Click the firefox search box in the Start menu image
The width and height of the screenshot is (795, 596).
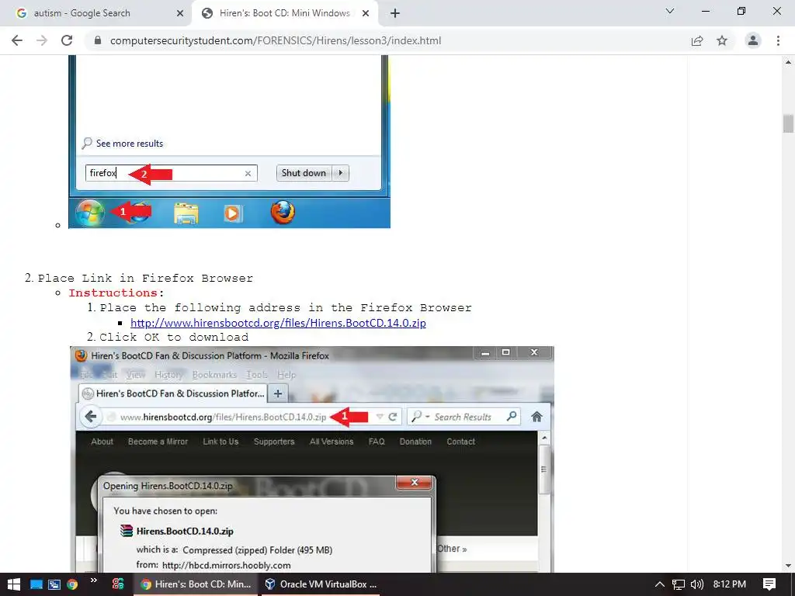172,173
